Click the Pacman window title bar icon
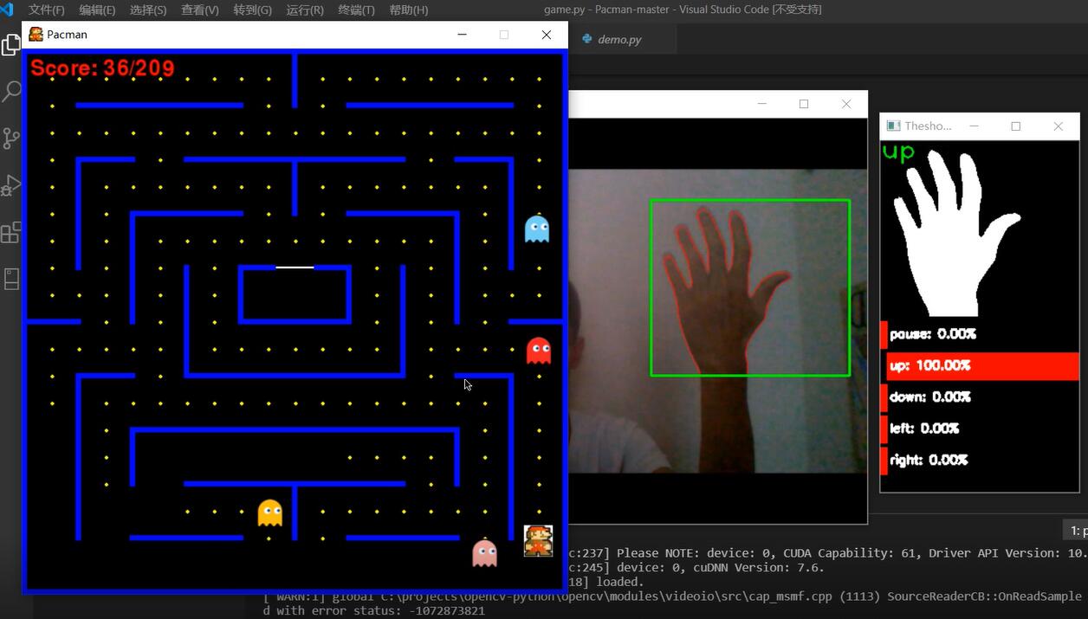The image size is (1088, 619). (x=36, y=35)
